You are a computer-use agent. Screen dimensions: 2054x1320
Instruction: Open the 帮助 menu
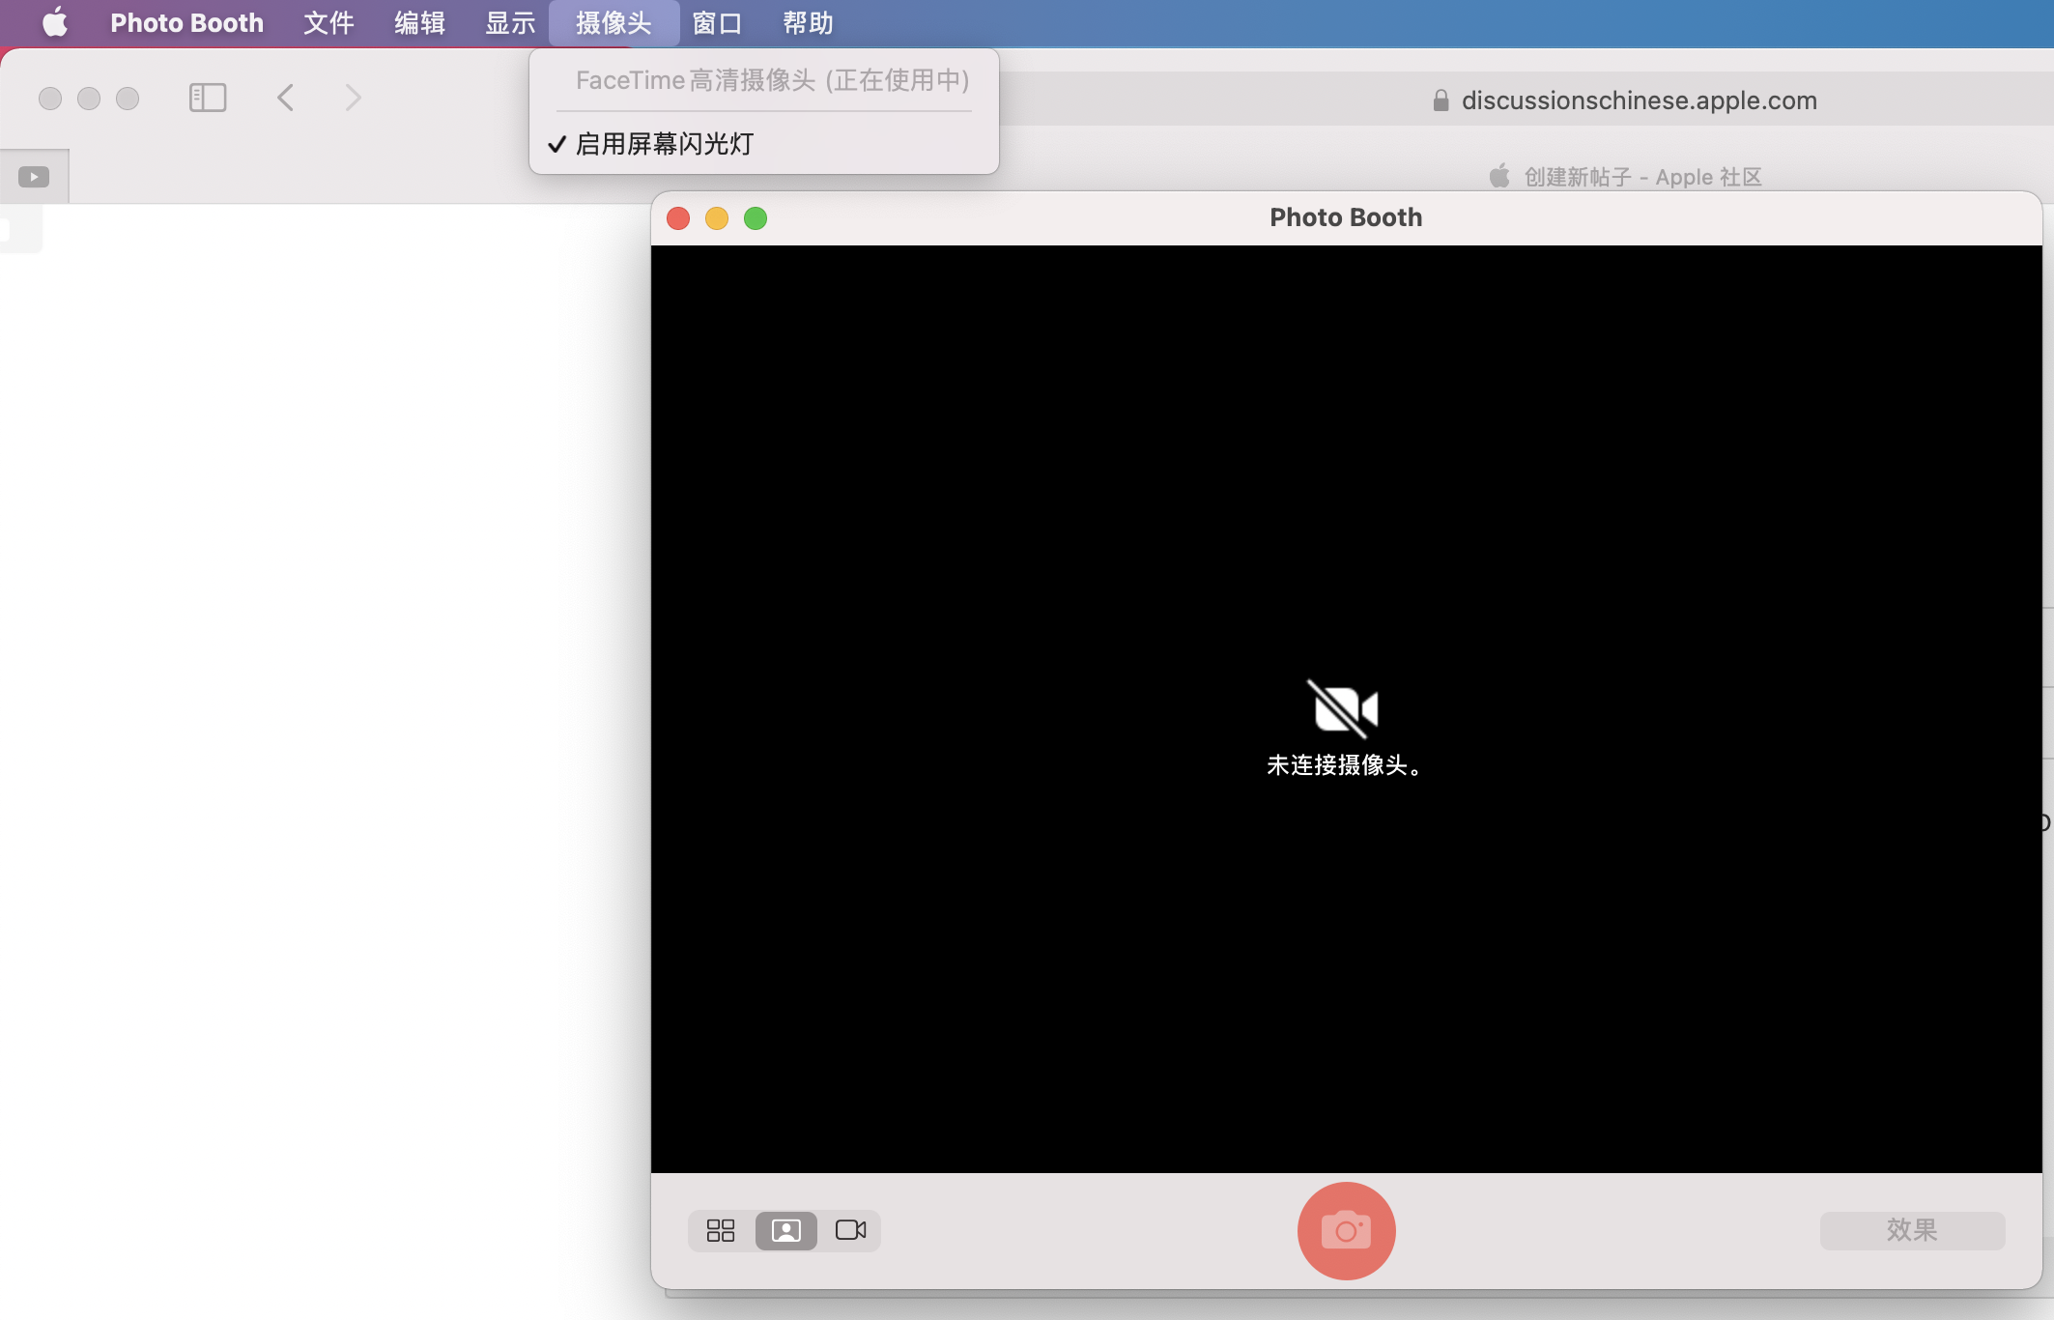[x=808, y=22]
